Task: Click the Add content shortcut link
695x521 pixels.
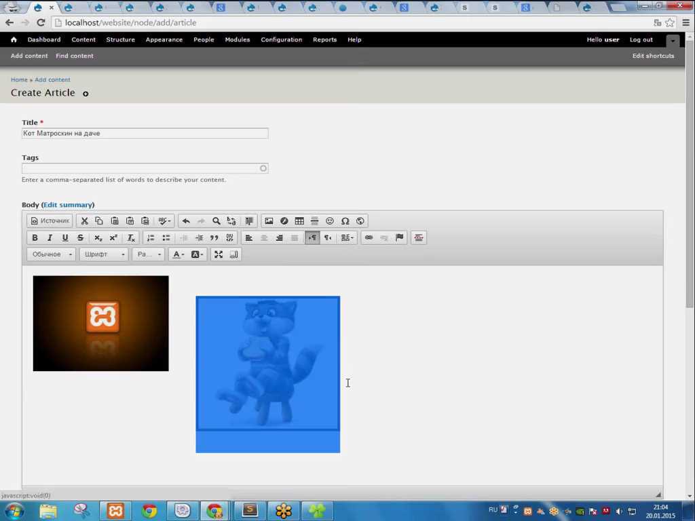Action: [x=29, y=56]
